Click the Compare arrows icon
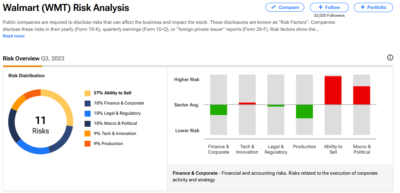Screen dimensions: 400x193 click(274, 7)
